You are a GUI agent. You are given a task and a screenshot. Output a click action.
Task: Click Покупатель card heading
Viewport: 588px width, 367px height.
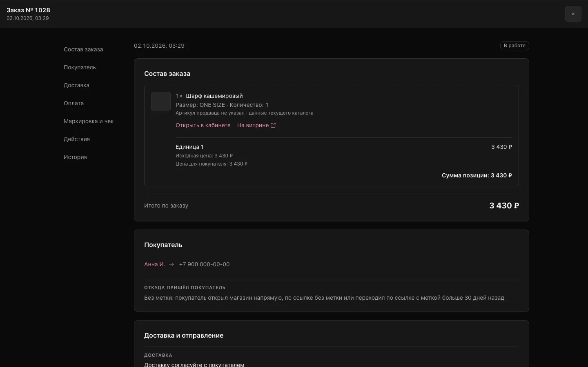point(163,245)
